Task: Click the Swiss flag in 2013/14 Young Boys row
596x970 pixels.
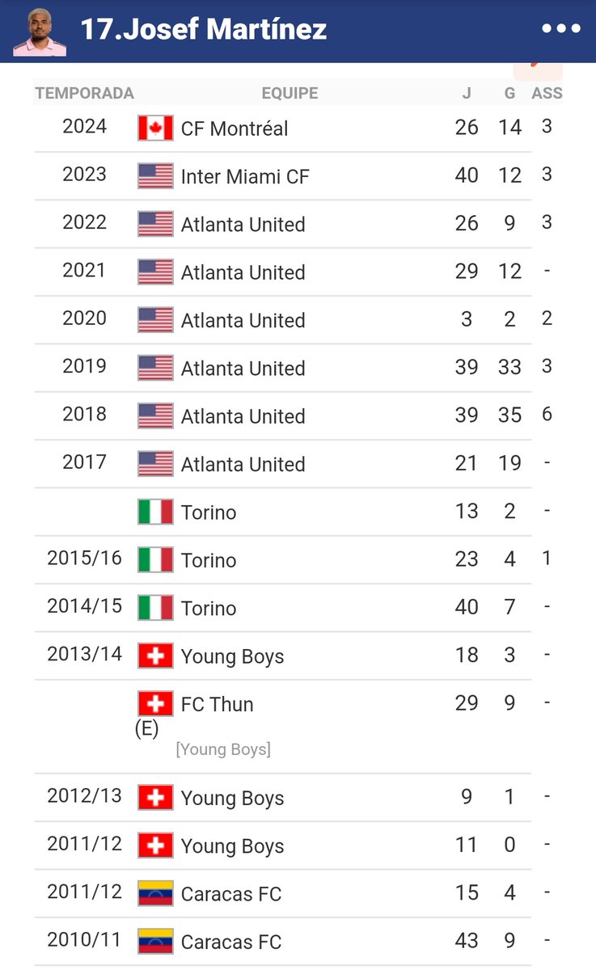Action: pyautogui.click(x=155, y=656)
